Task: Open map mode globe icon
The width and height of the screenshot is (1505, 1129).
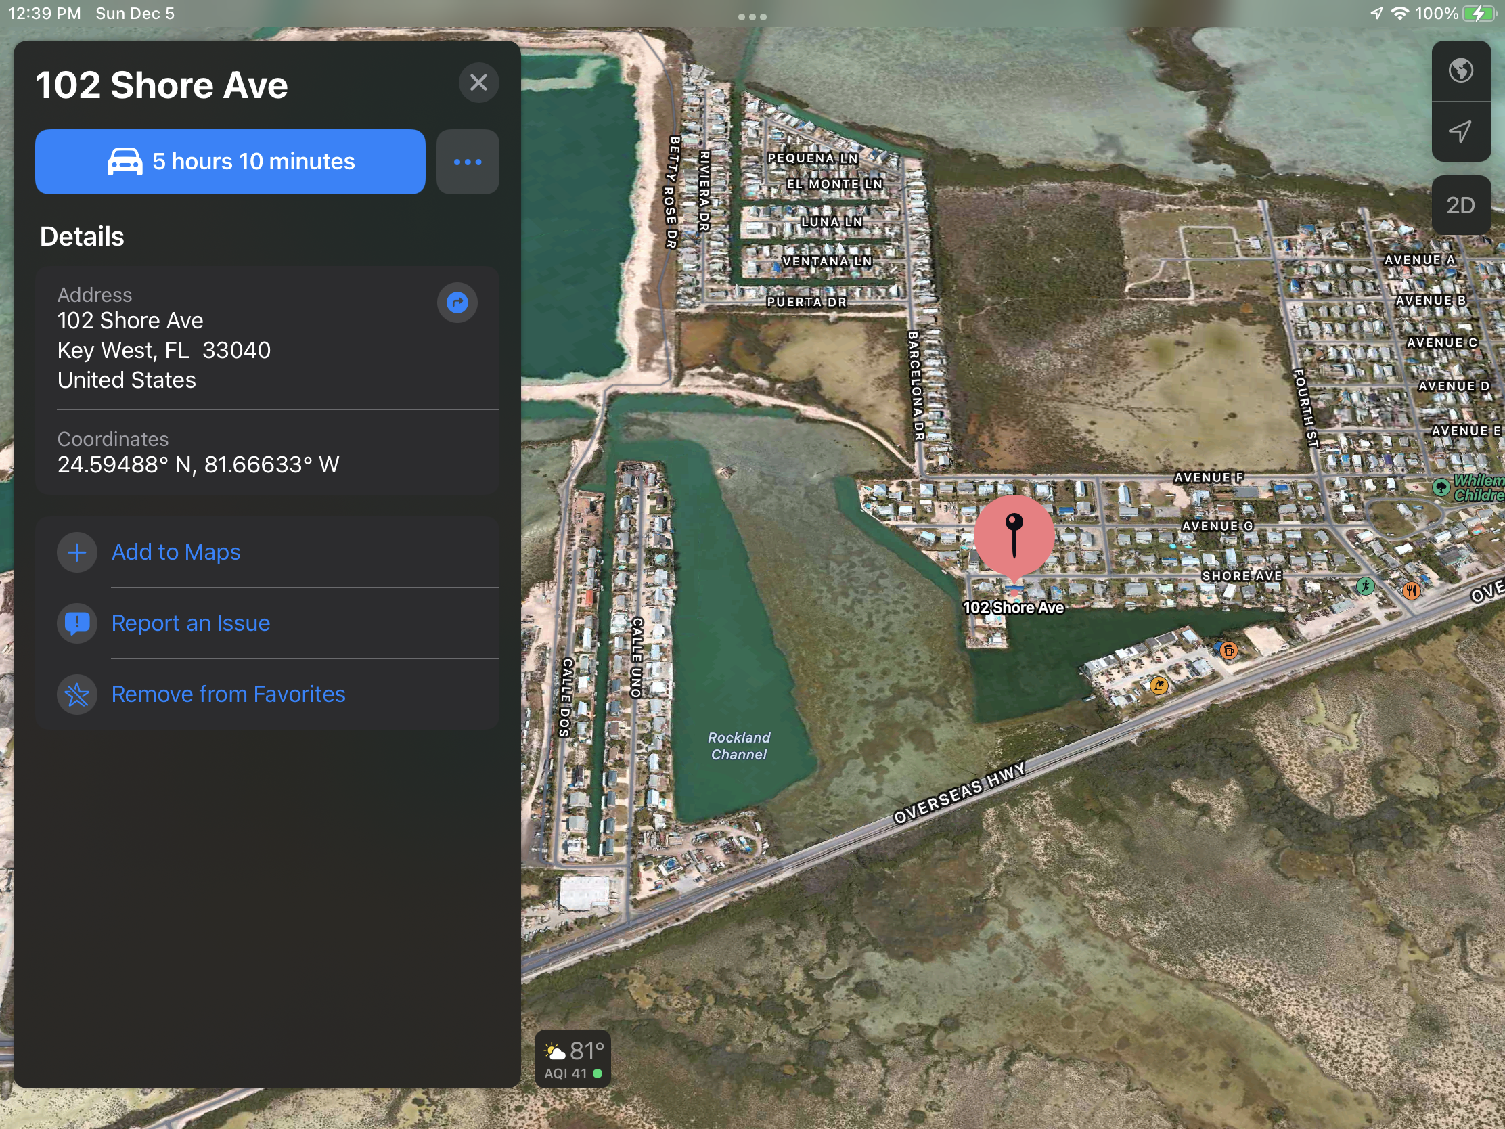Action: click(x=1460, y=70)
